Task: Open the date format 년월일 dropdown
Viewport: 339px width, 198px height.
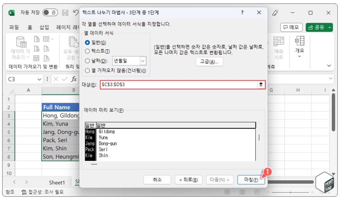Action: tap(143, 61)
